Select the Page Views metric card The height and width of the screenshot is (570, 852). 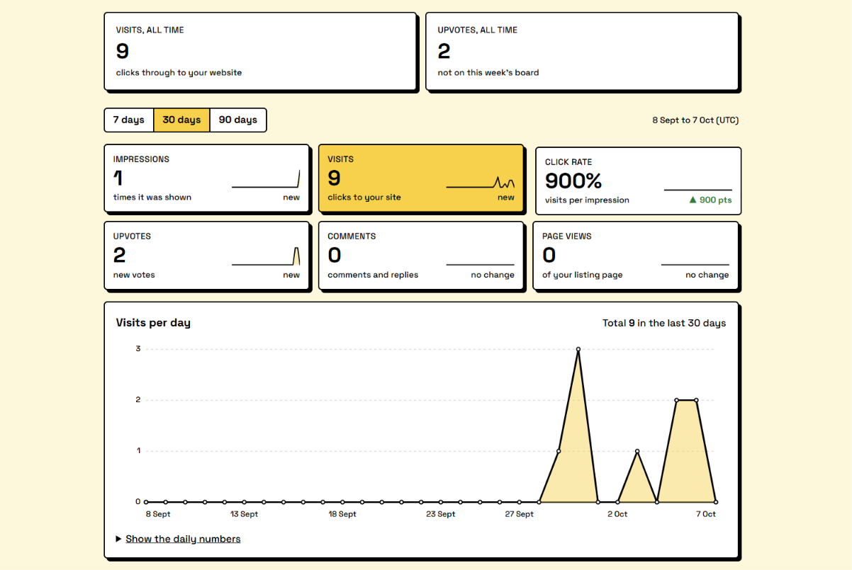pos(636,256)
